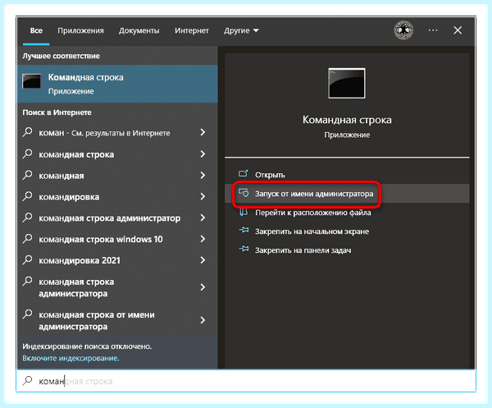Click the user account avatar
Viewport: 492px width, 408px height.
tap(403, 30)
